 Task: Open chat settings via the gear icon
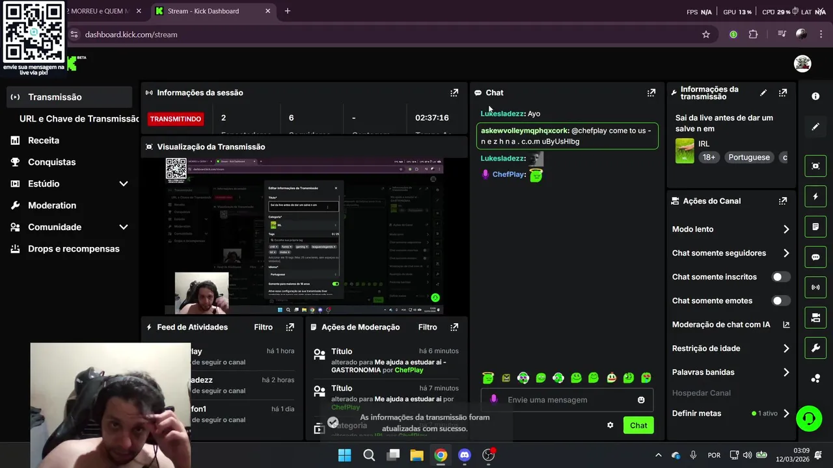(x=610, y=425)
